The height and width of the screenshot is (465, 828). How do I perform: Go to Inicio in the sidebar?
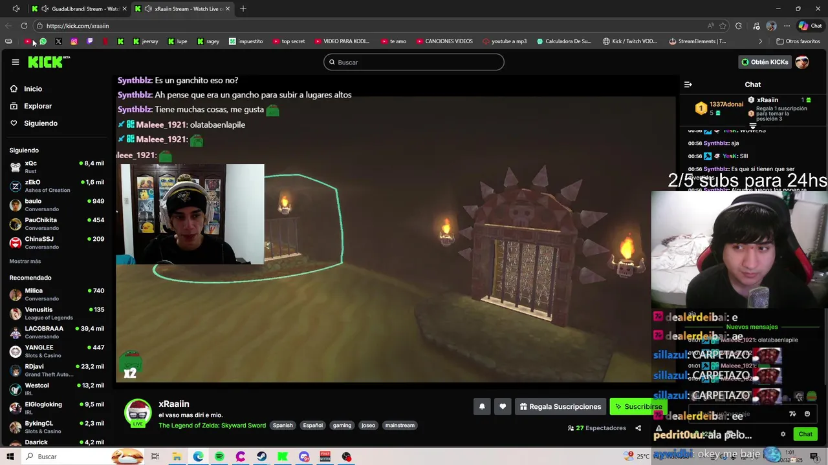pos(33,89)
